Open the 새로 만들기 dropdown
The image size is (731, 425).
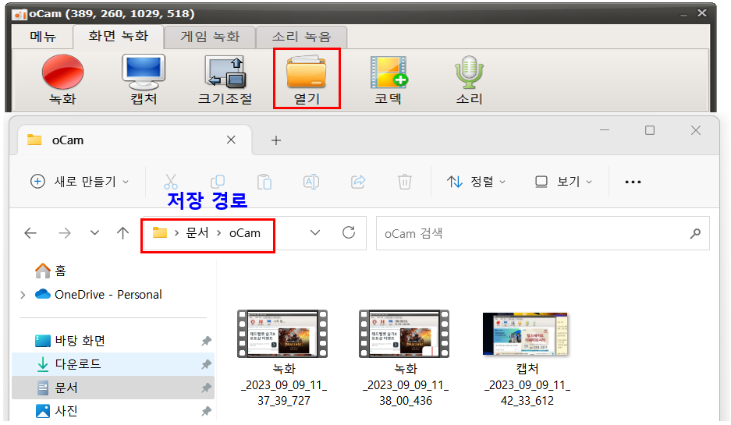(80, 181)
